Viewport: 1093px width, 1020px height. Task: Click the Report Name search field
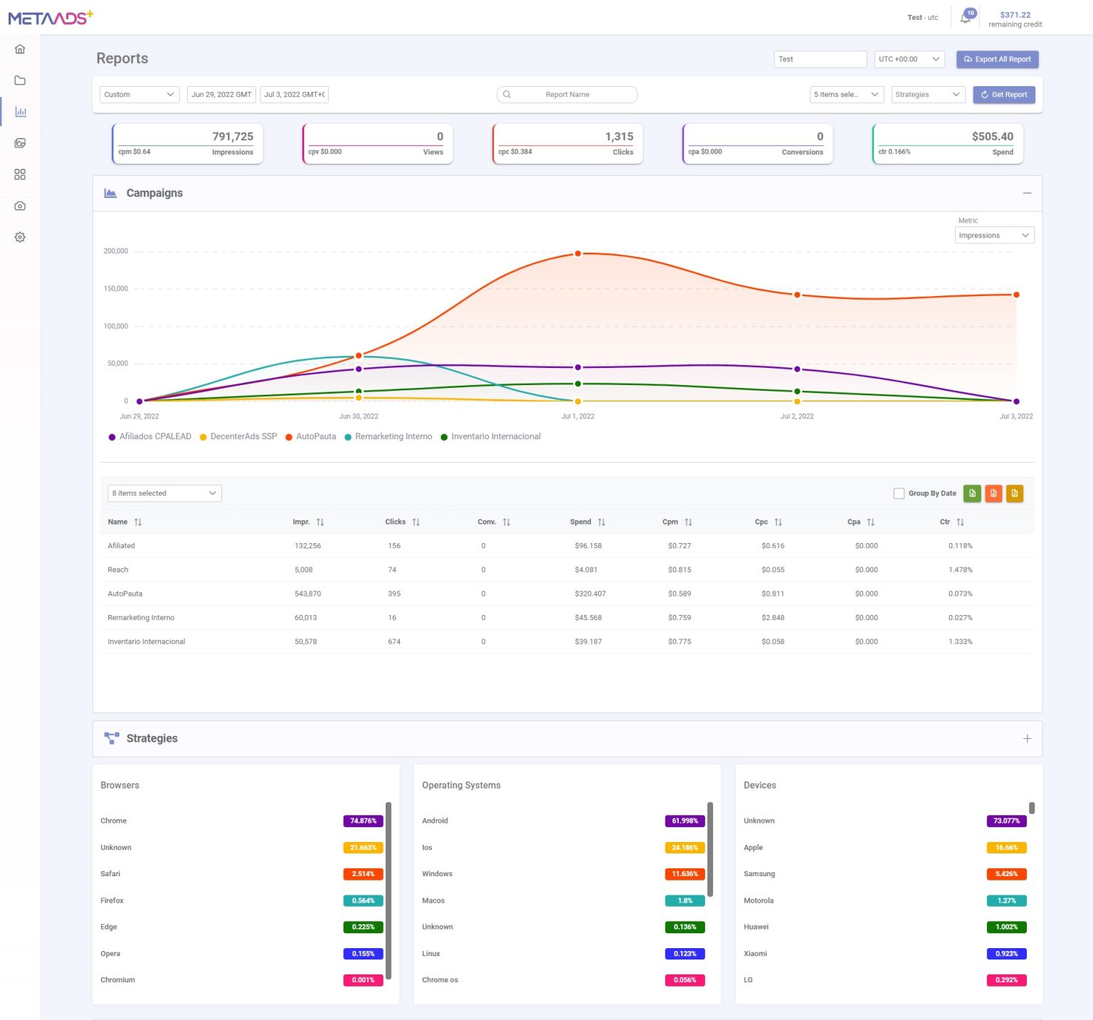(567, 95)
